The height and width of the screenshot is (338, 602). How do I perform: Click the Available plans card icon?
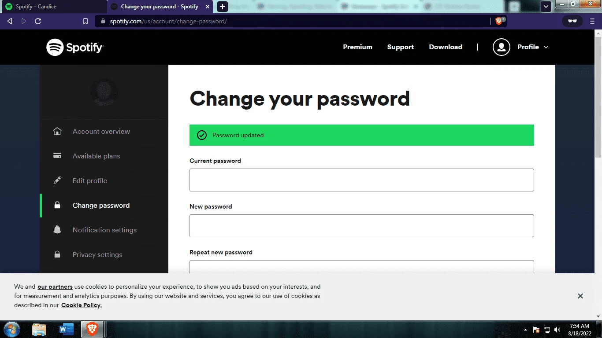pos(57,155)
